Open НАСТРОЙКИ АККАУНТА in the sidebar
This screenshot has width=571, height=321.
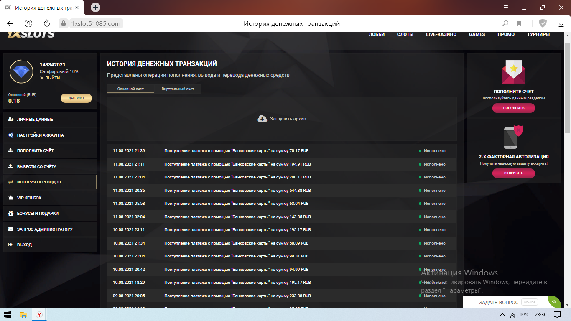click(50, 135)
